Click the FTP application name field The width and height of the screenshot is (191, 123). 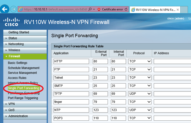pos(71,70)
